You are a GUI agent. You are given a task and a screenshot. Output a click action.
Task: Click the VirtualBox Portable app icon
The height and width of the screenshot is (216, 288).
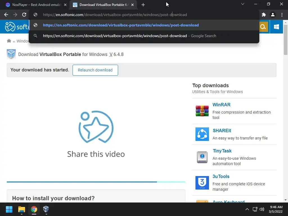11,54
